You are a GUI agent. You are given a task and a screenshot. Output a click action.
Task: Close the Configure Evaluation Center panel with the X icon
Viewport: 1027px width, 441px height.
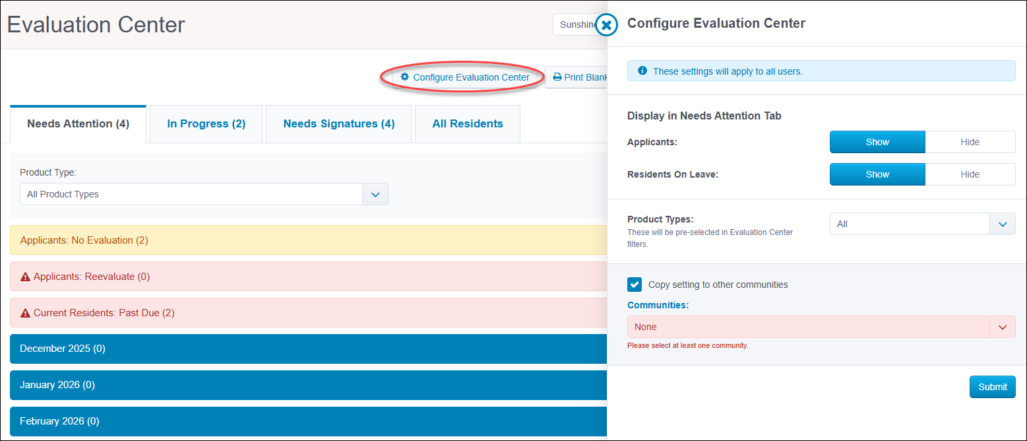(x=606, y=24)
